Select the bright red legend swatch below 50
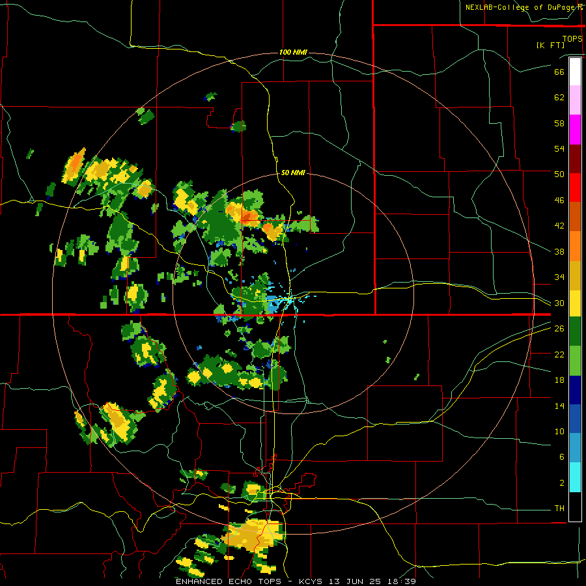Viewport: 586px width, 586px height. [575, 188]
